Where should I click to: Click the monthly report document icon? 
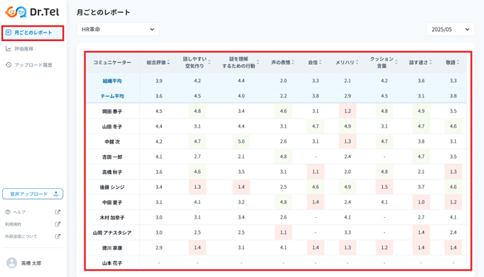coord(9,32)
